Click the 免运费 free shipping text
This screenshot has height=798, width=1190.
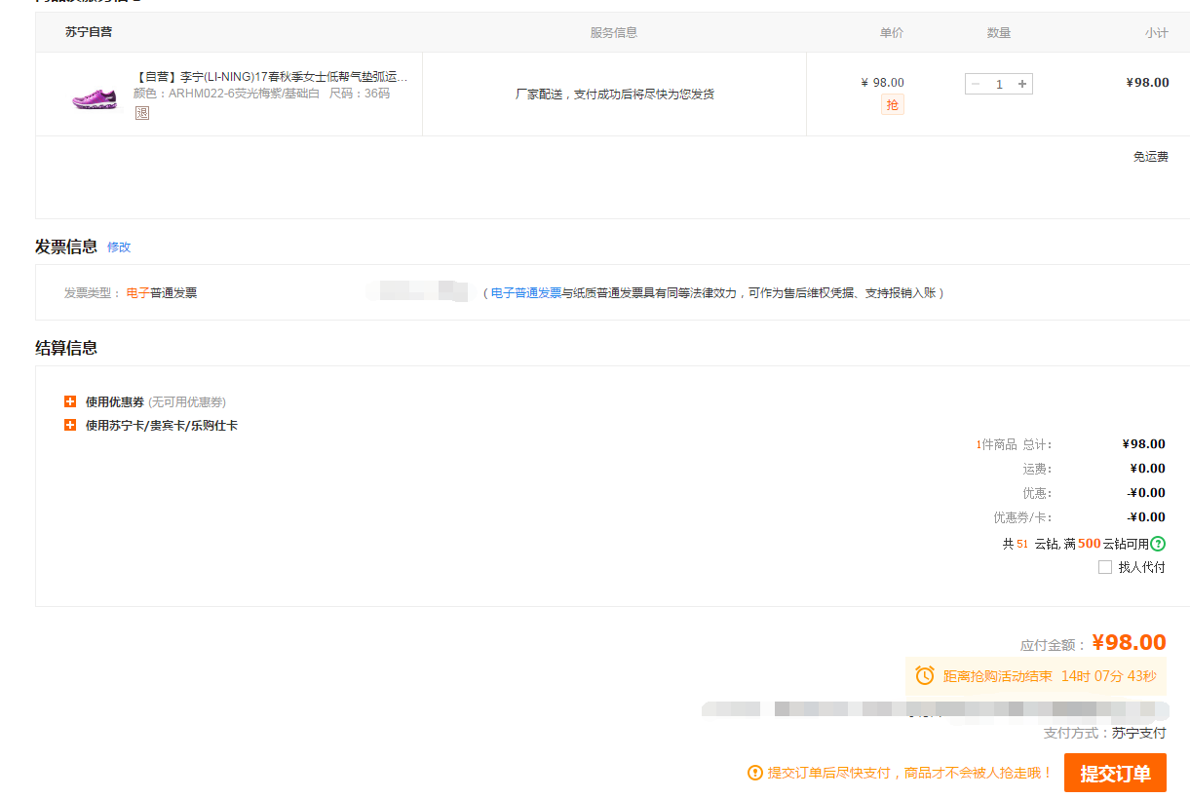click(x=1150, y=156)
